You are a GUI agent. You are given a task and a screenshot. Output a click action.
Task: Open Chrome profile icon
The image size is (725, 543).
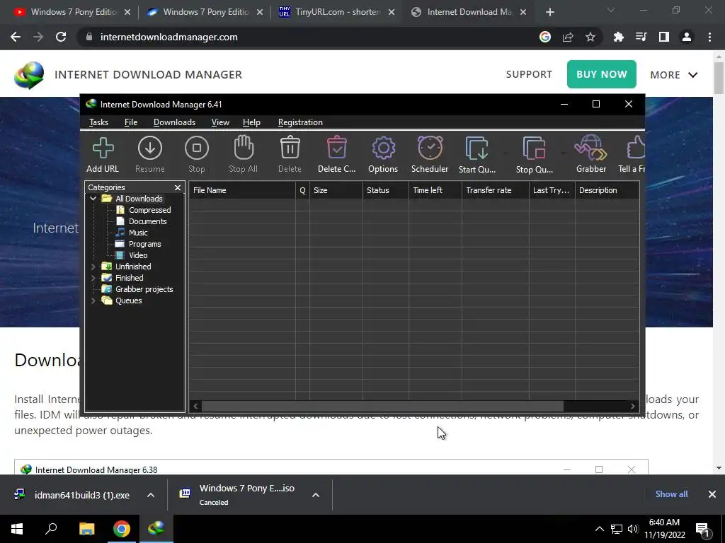[x=687, y=37]
